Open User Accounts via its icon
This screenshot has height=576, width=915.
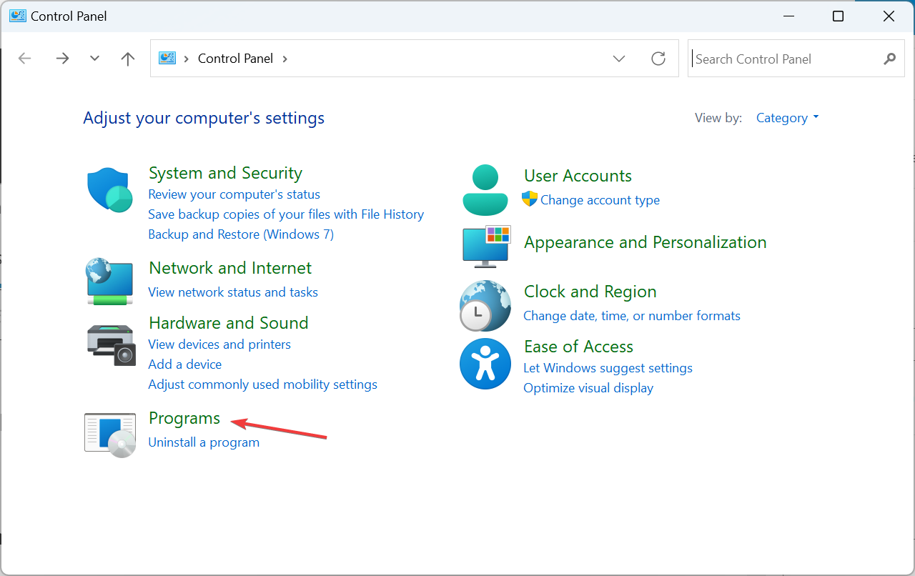tap(485, 189)
